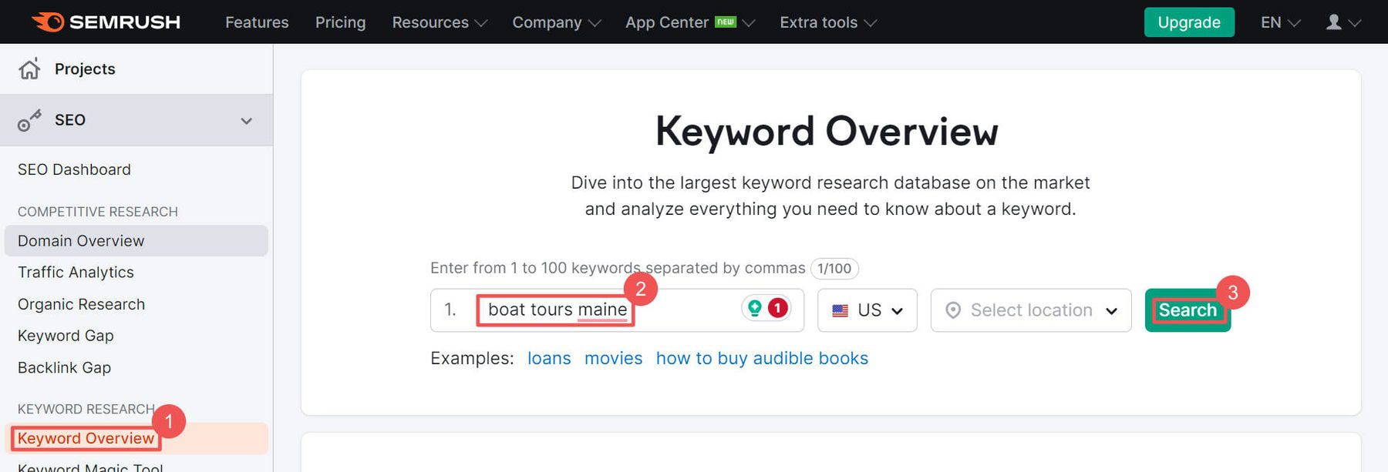Click the Projects home icon

tap(29, 69)
